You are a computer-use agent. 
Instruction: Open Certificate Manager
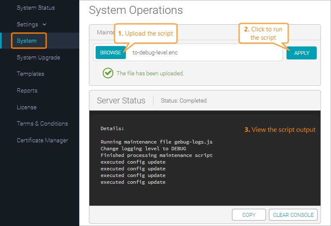42,140
